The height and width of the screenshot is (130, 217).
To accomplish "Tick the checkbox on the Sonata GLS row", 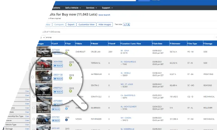I will click(34, 97).
